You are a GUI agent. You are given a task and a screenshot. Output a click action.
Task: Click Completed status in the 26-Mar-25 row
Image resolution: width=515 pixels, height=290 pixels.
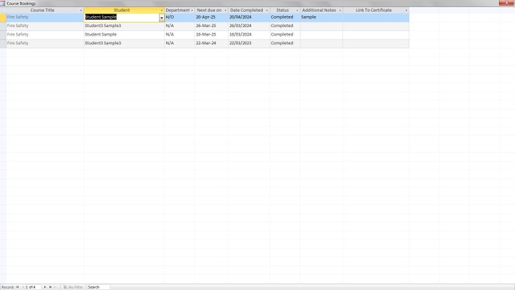[285, 26]
